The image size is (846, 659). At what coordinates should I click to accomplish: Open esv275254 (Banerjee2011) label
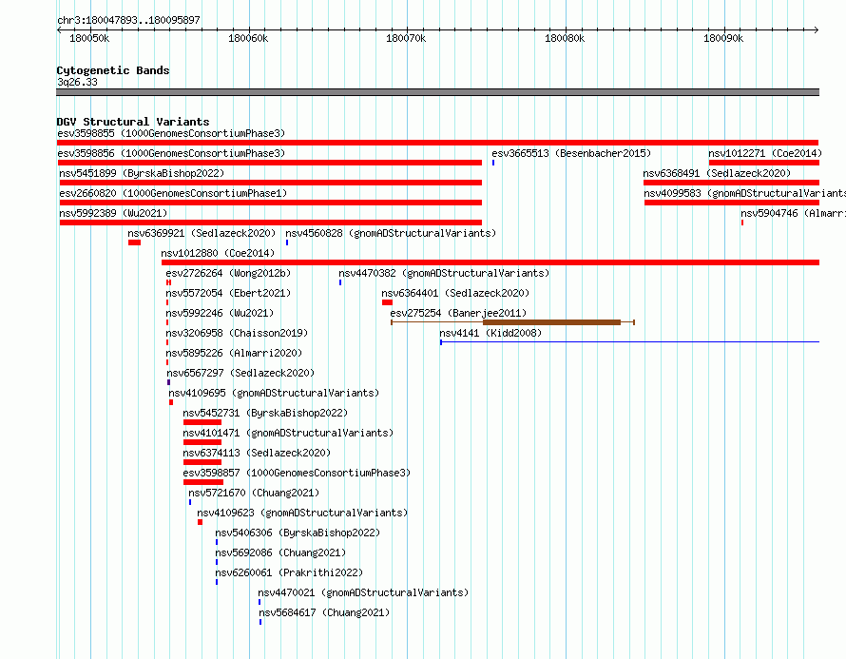(x=458, y=313)
